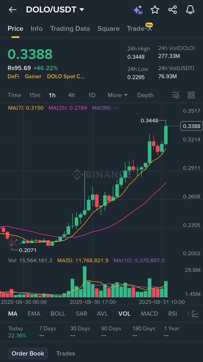Expand the DOLO/USDT pair selector arrow
This screenshot has height=362, width=203.
(x=82, y=10)
